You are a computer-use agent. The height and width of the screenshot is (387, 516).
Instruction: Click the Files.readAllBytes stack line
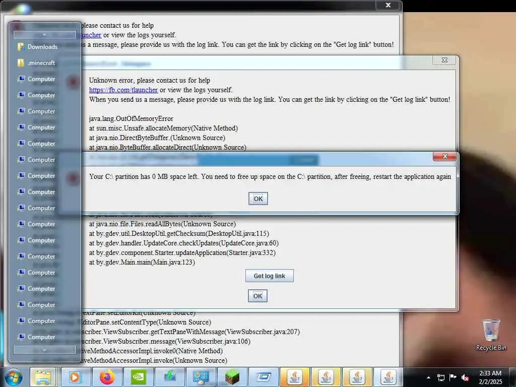(x=163, y=224)
